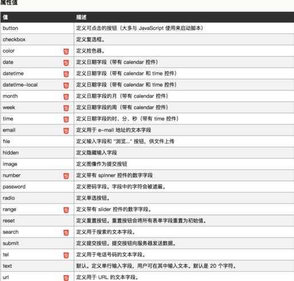Click the HTML5 icon in search row
Image resolution: width=294 pixels, height=281 pixels.
[66, 233]
